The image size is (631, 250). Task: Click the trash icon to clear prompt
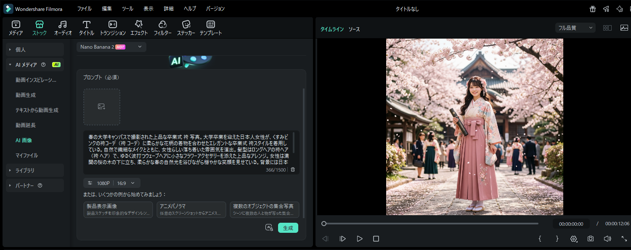pyautogui.click(x=293, y=170)
